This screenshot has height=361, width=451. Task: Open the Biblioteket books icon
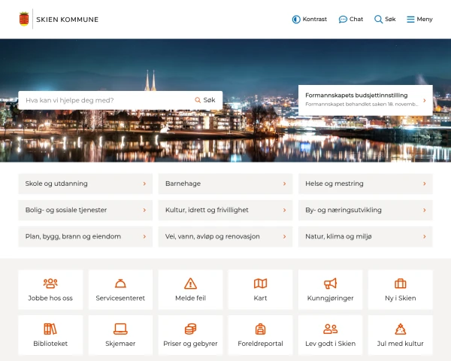pyautogui.click(x=50, y=329)
